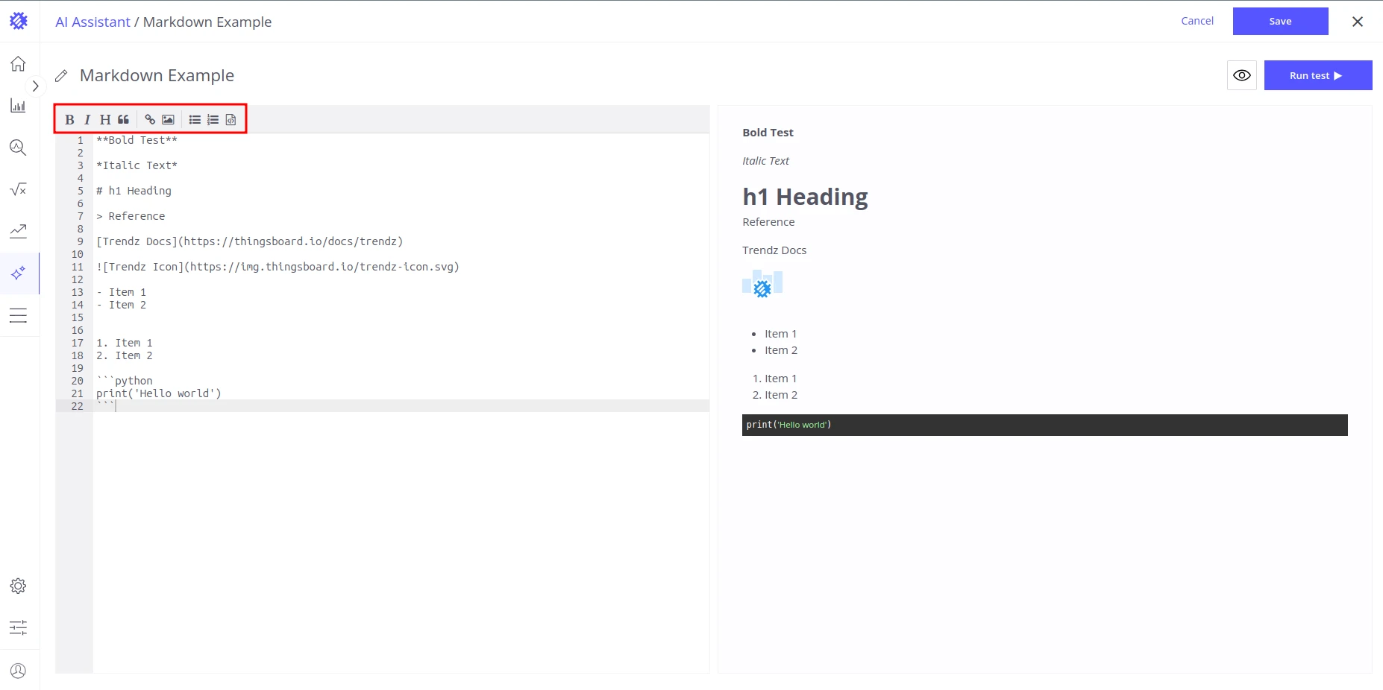Click the '# h1 Heading' editor line
The width and height of the screenshot is (1383, 690).
click(134, 191)
